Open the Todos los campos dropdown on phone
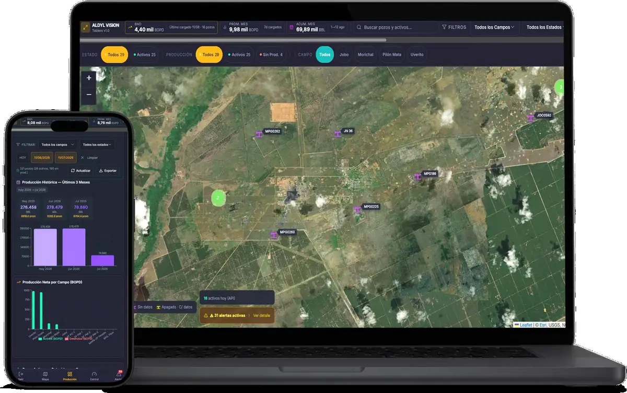Viewport: 627px width, 393px height. point(57,144)
